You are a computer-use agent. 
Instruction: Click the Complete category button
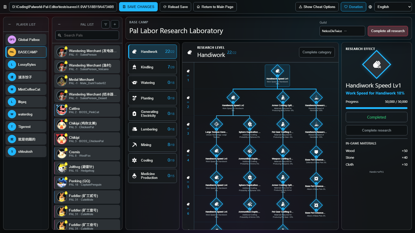pos(317,52)
